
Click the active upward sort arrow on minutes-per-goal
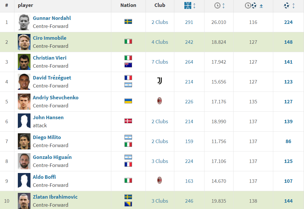pos(261,5)
